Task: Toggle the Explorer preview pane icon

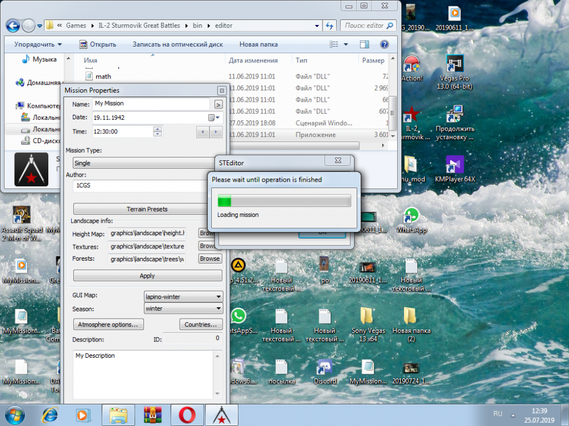Action: (365, 44)
